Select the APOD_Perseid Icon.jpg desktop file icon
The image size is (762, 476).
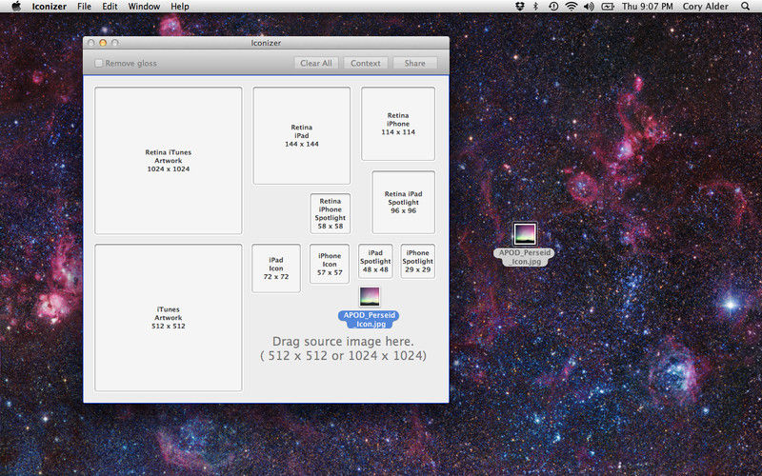[525, 234]
